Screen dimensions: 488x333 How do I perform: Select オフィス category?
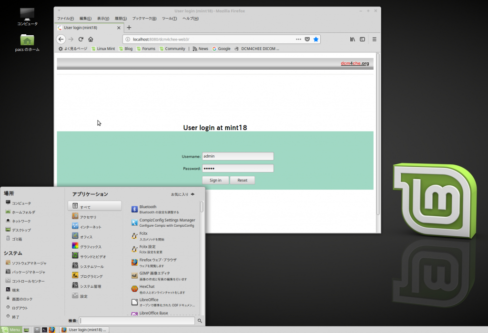[x=95, y=236]
